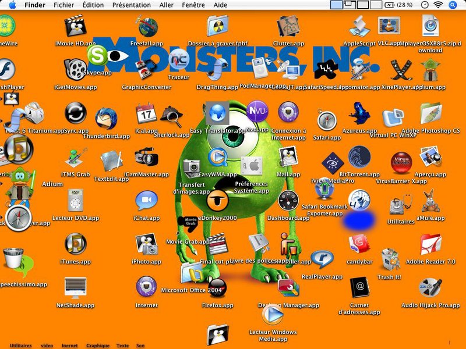
Task: Launch the iGetMovies.app film reel icon
Action: pos(75,69)
